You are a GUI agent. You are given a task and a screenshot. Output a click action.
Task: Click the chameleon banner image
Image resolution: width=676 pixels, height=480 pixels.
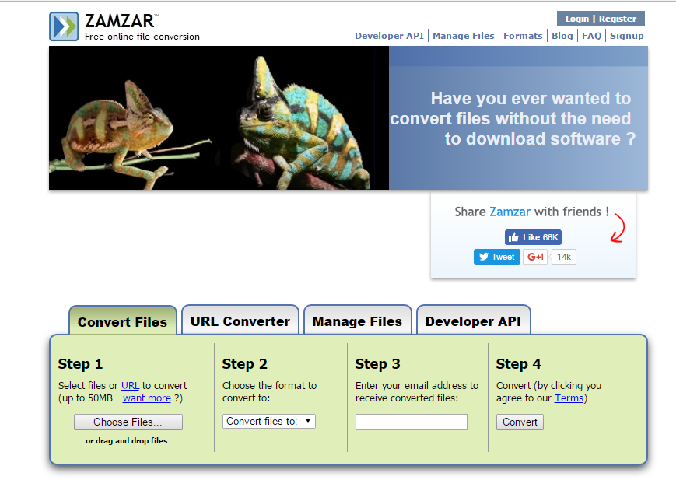click(x=219, y=117)
